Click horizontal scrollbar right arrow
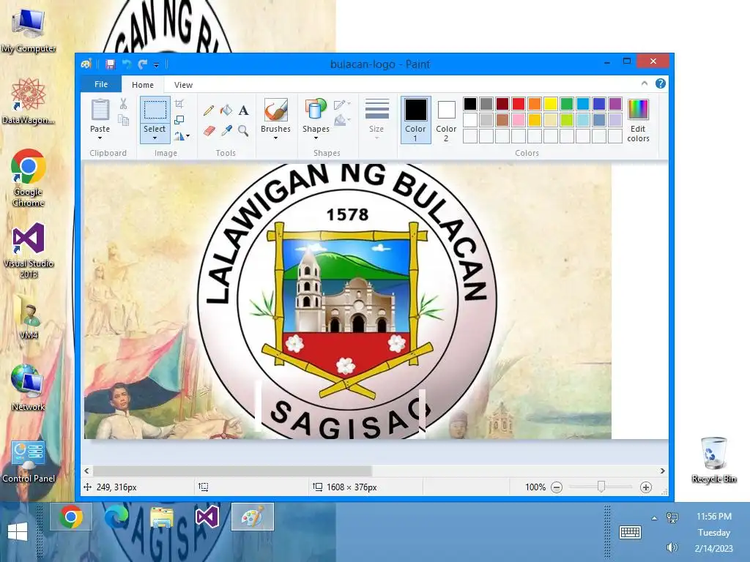Viewport: 750px width, 562px height. point(662,471)
